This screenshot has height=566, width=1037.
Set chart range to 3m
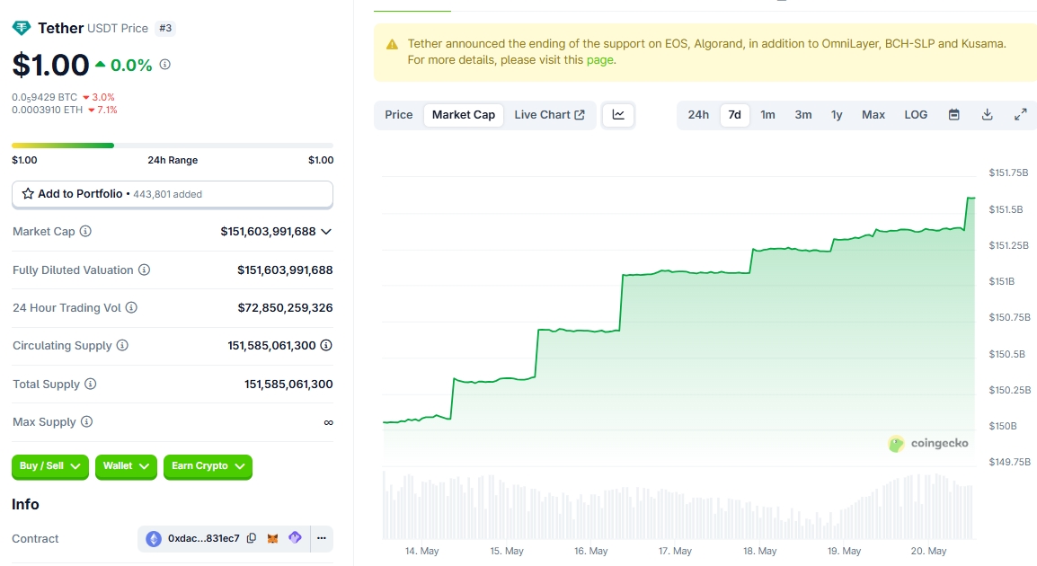coord(803,114)
